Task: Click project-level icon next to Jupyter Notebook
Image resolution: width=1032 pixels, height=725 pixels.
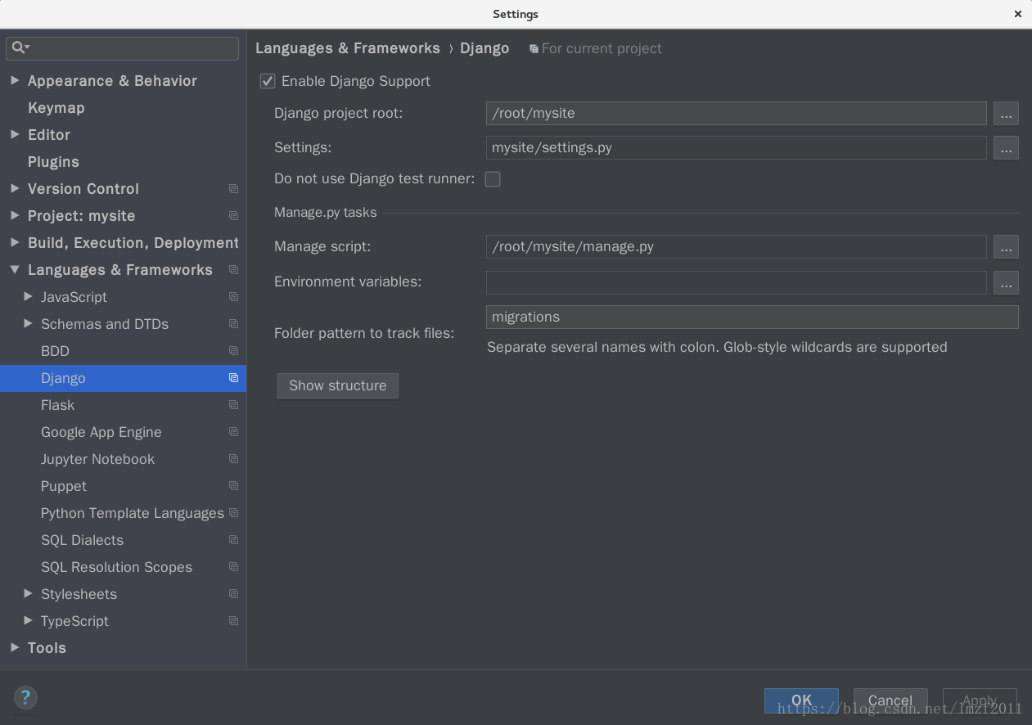Action: click(234, 459)
